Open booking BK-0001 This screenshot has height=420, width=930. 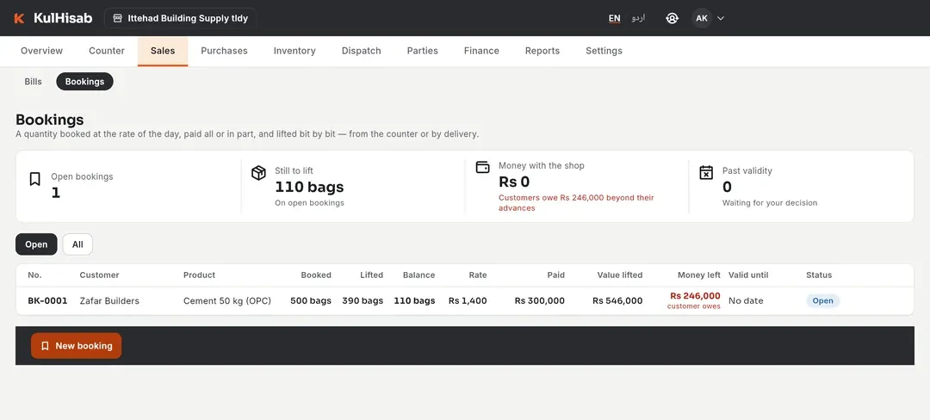(47, 301)
